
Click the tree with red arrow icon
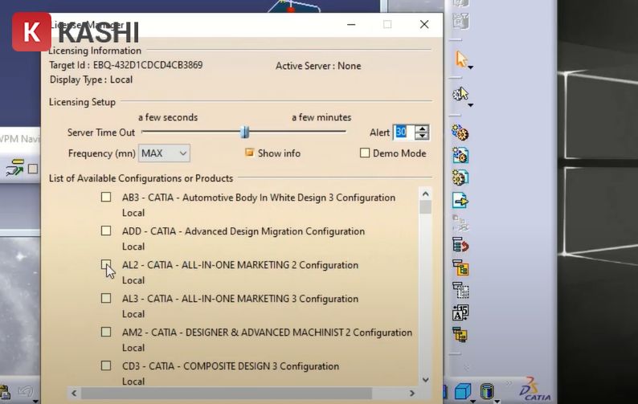(x=460, y=245)
